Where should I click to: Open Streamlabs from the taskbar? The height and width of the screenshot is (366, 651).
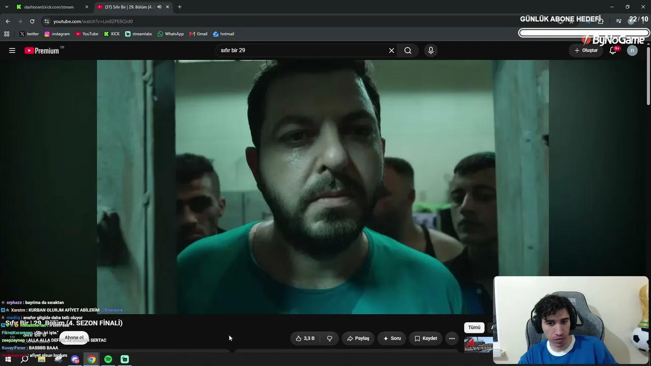coord(125,359)
